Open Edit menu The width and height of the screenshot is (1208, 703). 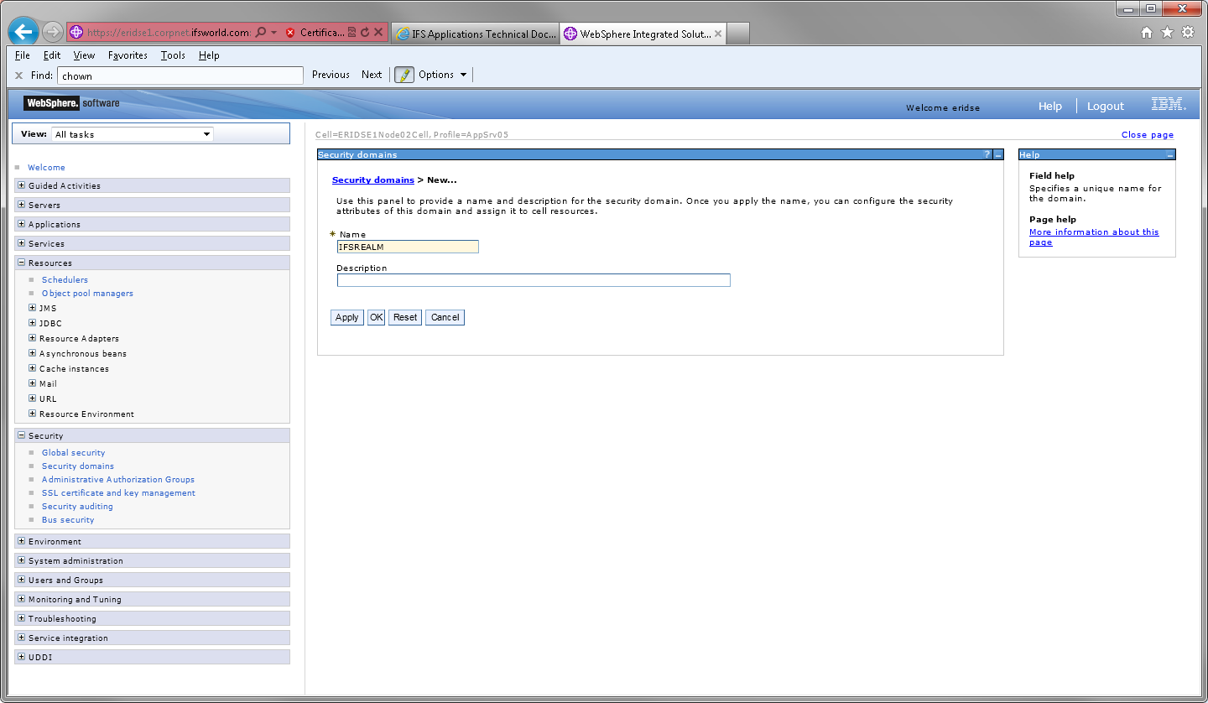(52, 55)
